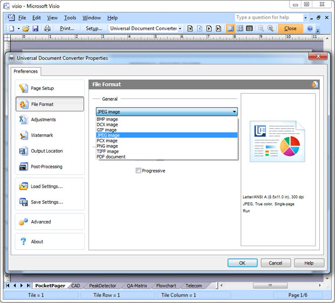Go to Next Tile preview icon

[x=209, y=29]
